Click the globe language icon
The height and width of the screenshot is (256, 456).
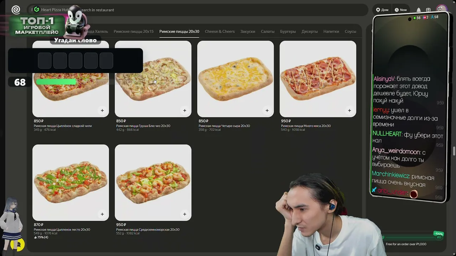428,10
